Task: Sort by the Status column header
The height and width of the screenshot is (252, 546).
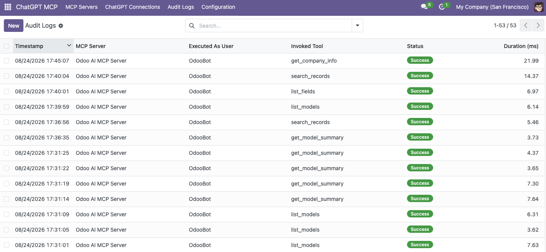Action: 415,46
